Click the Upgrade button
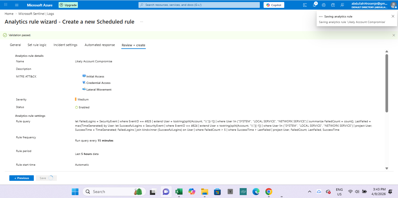This screenshot has height=198, width=398. click(68, 5)
